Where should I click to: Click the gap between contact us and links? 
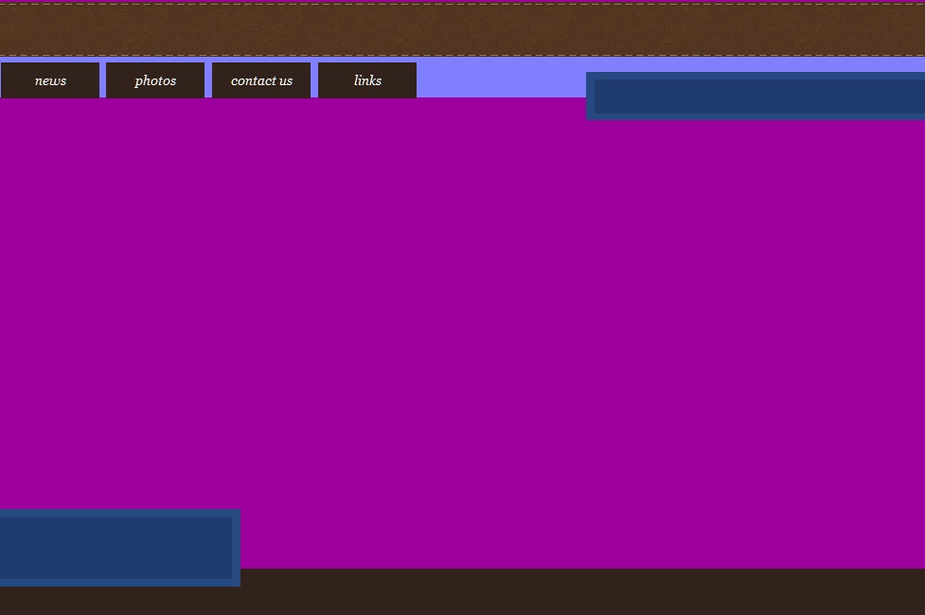314,80
